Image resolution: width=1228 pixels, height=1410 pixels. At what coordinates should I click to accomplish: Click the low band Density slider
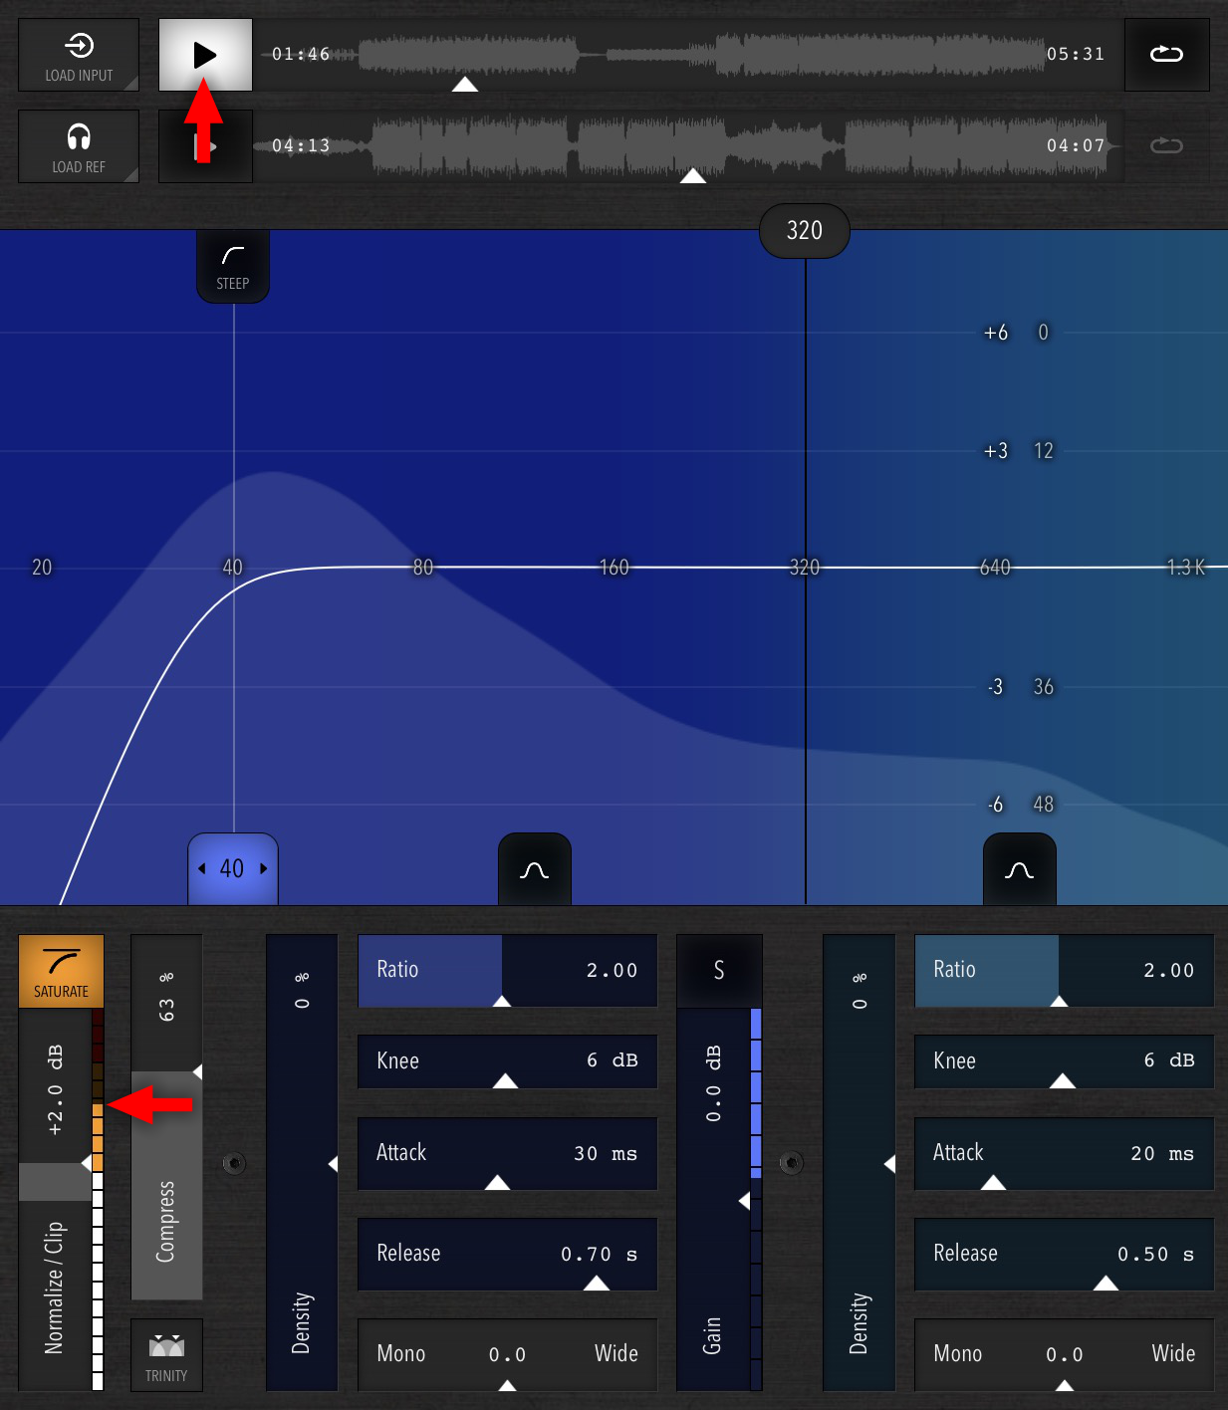302,1163
